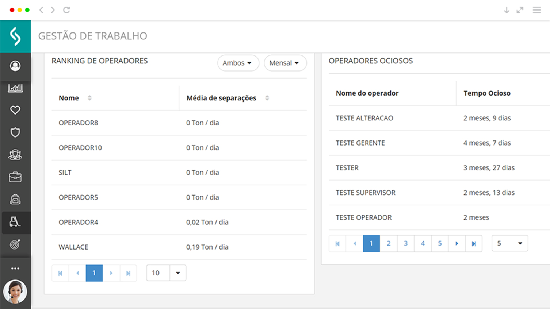Click the 0,19 Ton / dia value
The width and height of the screenshot is (550, 309).
pos(207,247)
